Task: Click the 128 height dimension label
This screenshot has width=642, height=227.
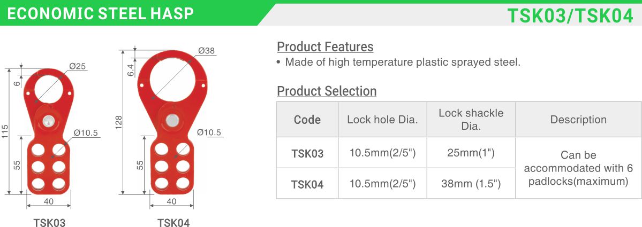Action: coord(119,122)
